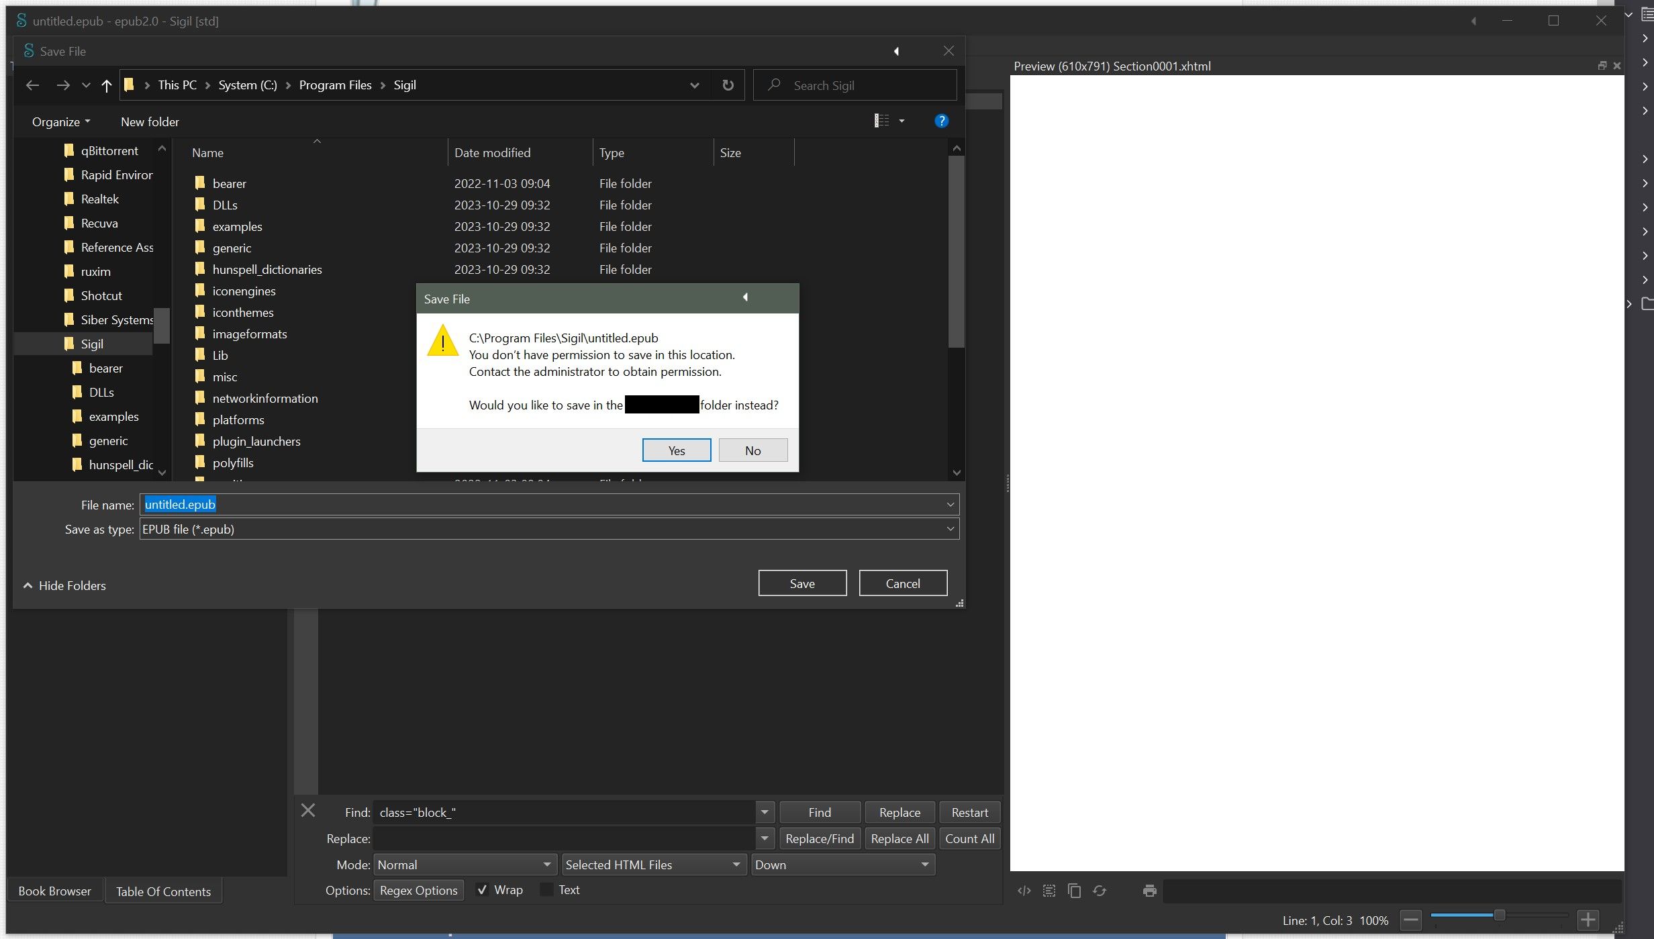
Task: Collapse the browser with Hide Folders
Action: (64, 585)
